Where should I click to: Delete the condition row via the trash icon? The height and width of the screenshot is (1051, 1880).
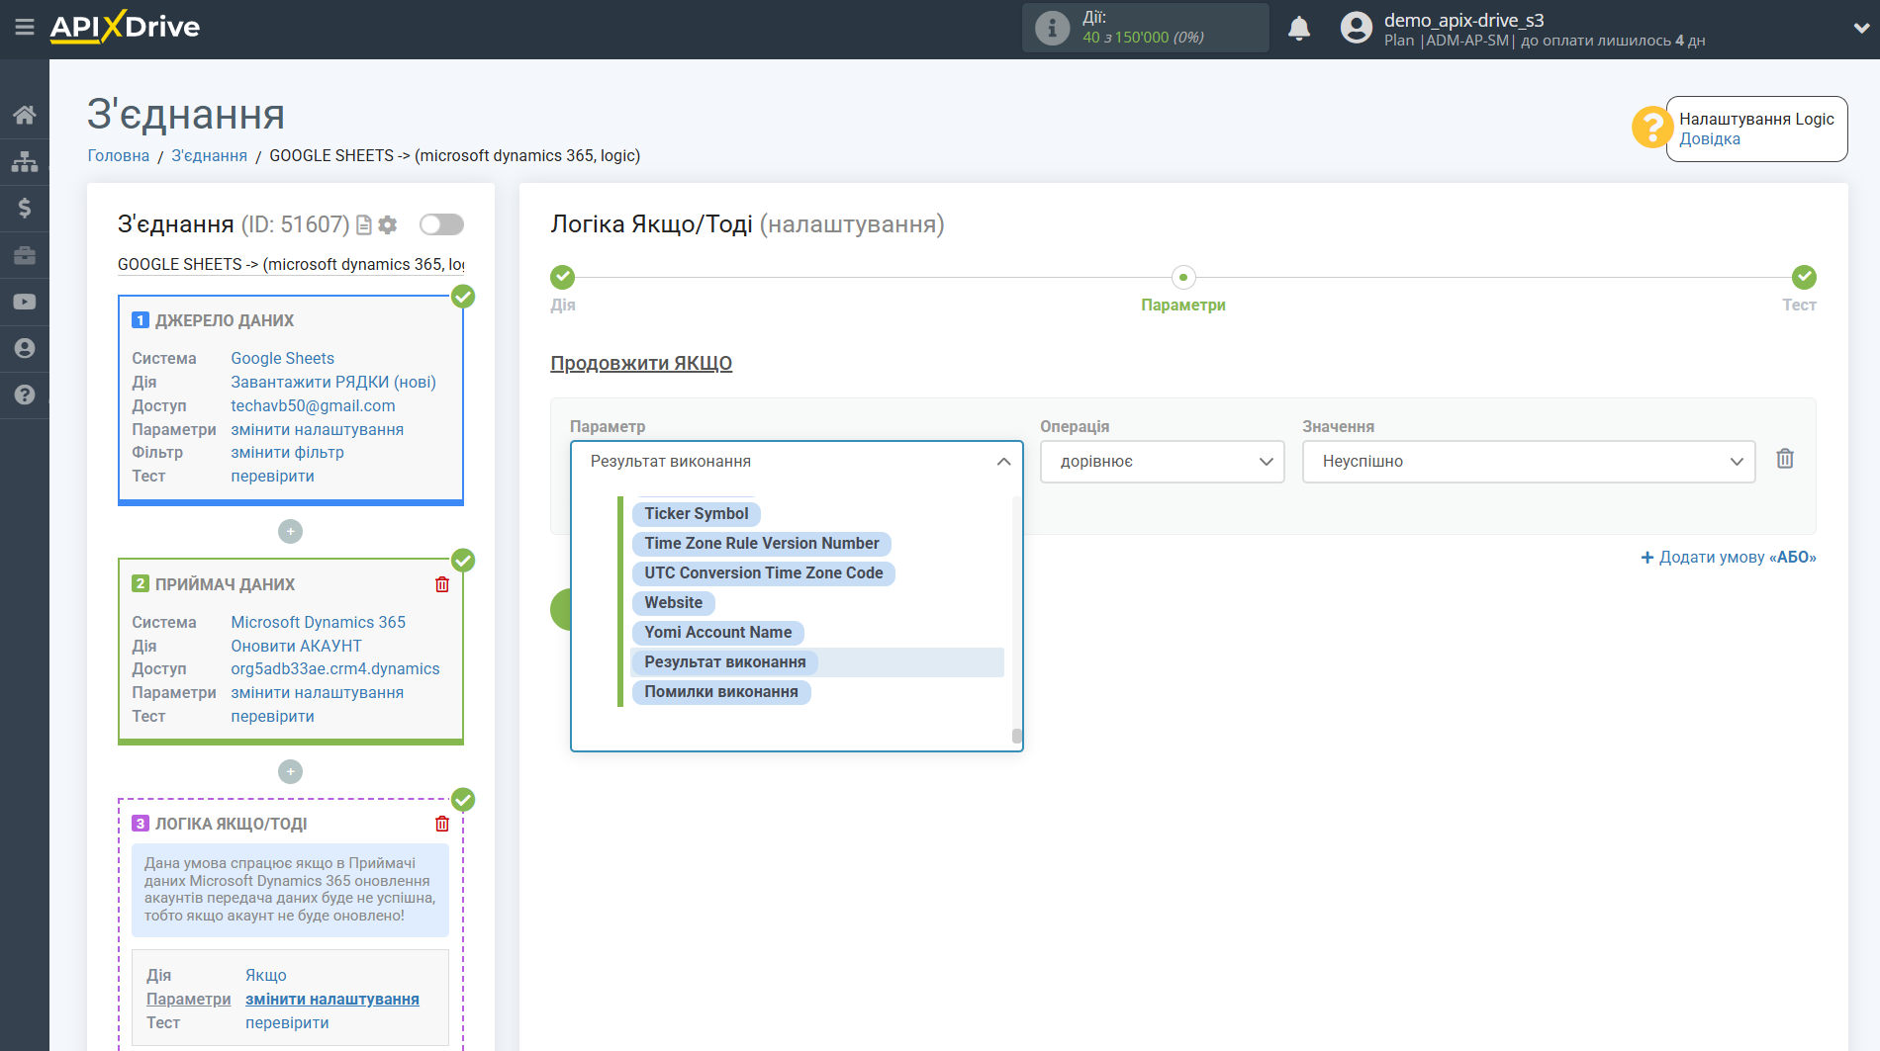click(1785, 459)
